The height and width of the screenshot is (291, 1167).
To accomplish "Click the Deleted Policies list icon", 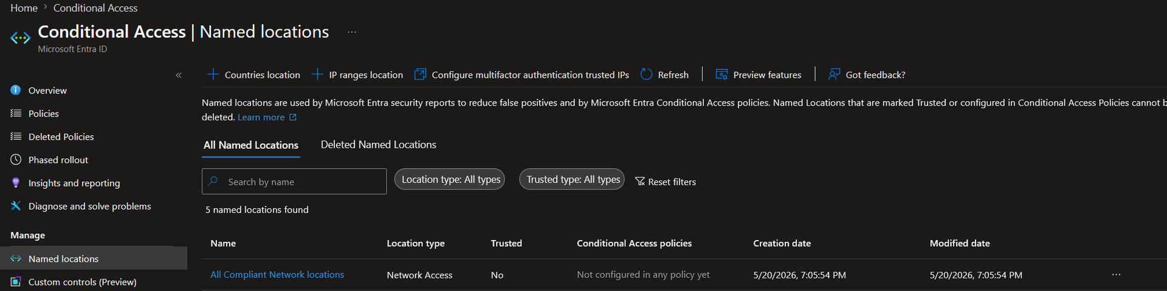I will pyautogui.click(x=16, y=136).
